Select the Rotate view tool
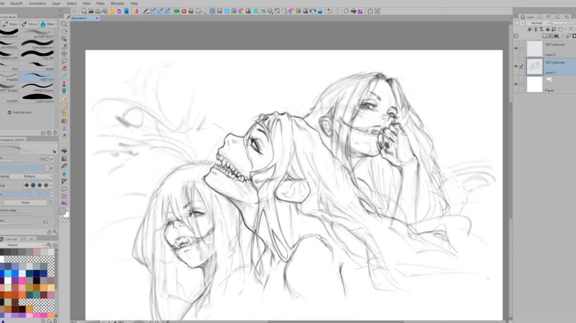The height and width of the screenshot is (323, 576). [64, 31]
